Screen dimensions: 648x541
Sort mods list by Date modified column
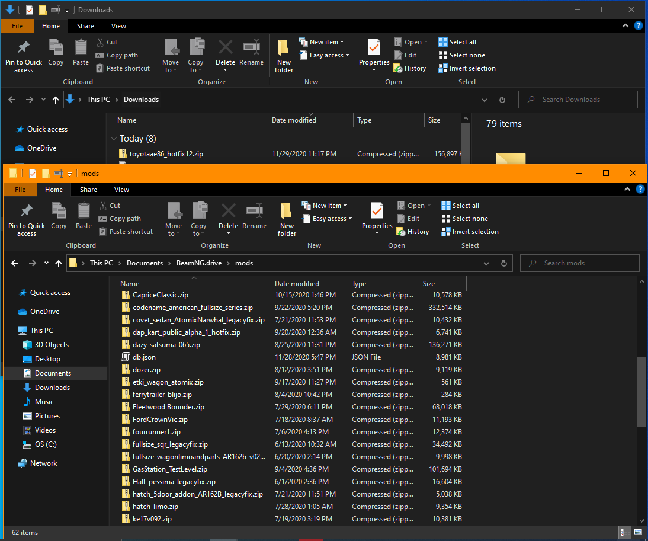(x=309, y=283)
